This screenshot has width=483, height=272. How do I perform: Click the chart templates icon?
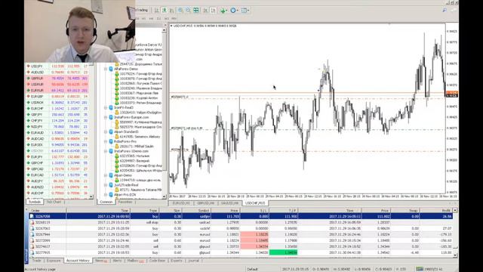pyautogui.click(x=244, y=11)
